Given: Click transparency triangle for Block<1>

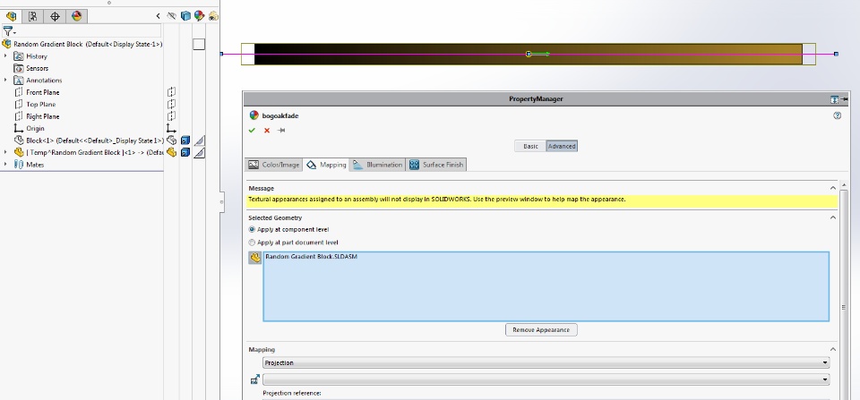Looking at the screenshot, I should click(x=200, y=140).
